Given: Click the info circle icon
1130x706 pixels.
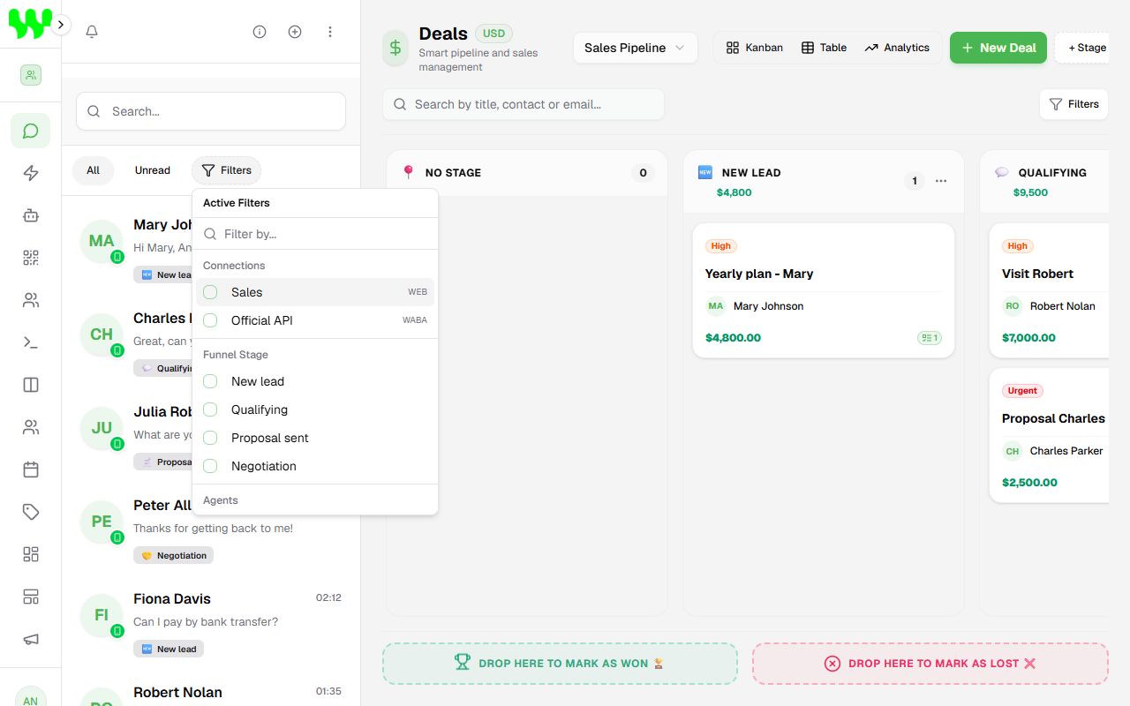Looking at the screenshot, I should click(260, 32).
